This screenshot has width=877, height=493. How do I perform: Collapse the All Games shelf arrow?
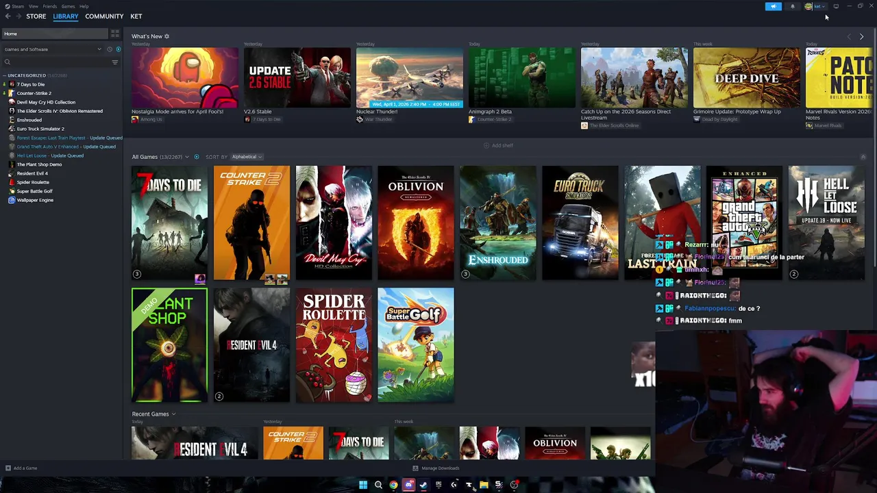(863, 157)
